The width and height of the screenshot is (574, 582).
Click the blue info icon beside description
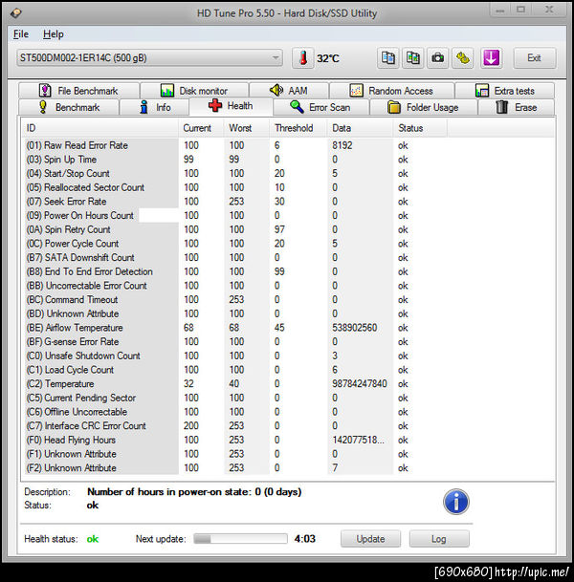[x=456, y=502]
